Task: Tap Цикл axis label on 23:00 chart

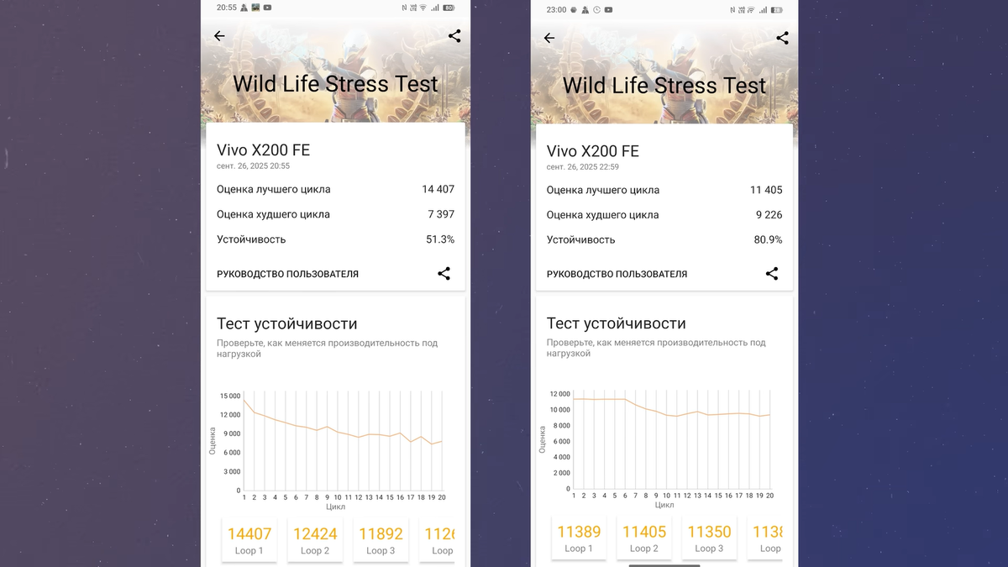Action: (x=664, y=505)
